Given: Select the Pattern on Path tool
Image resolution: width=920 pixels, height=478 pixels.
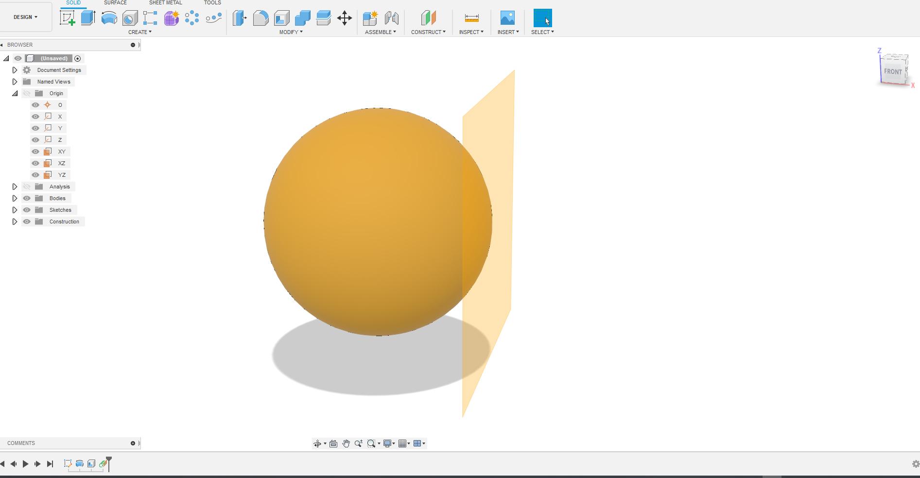Looking at the screenshot, I should click(x=213, y=18).
